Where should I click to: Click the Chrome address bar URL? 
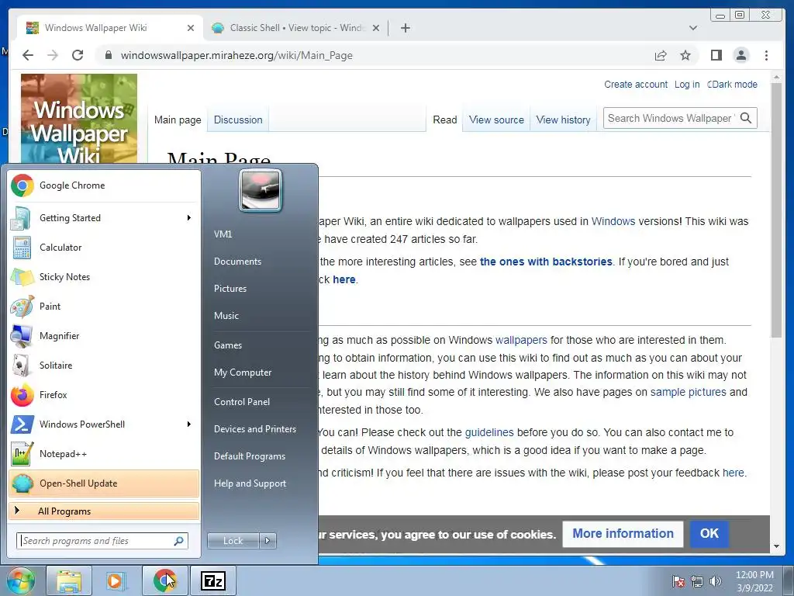tap(236, 55)
